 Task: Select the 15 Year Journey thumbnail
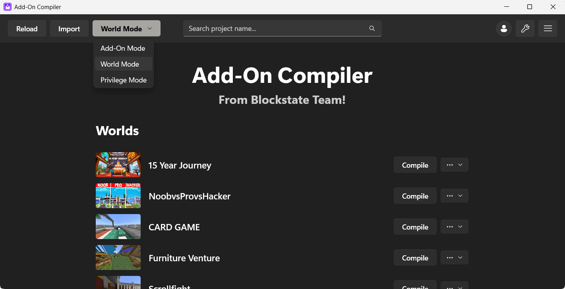point(118,165)
